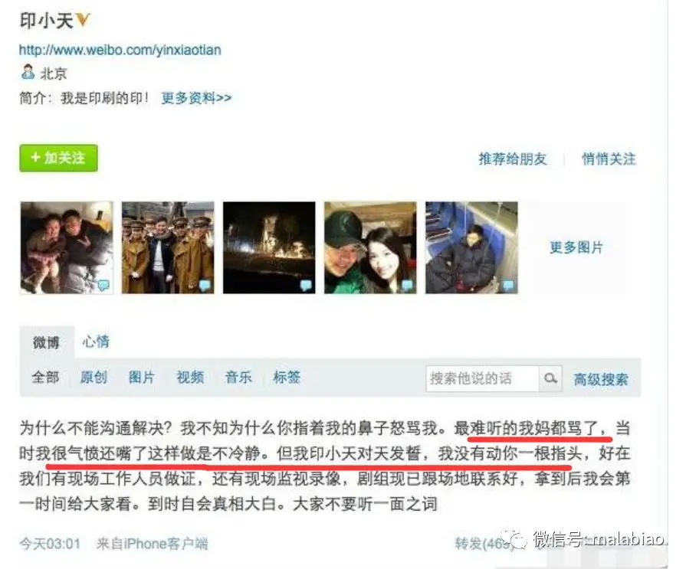
Task: Click comment bubble on night fire photo
Action: (x=306, y=286)
